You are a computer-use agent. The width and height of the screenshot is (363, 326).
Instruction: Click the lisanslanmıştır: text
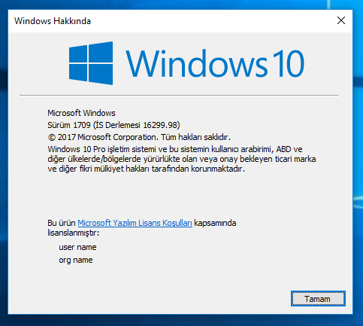point(74,233)
